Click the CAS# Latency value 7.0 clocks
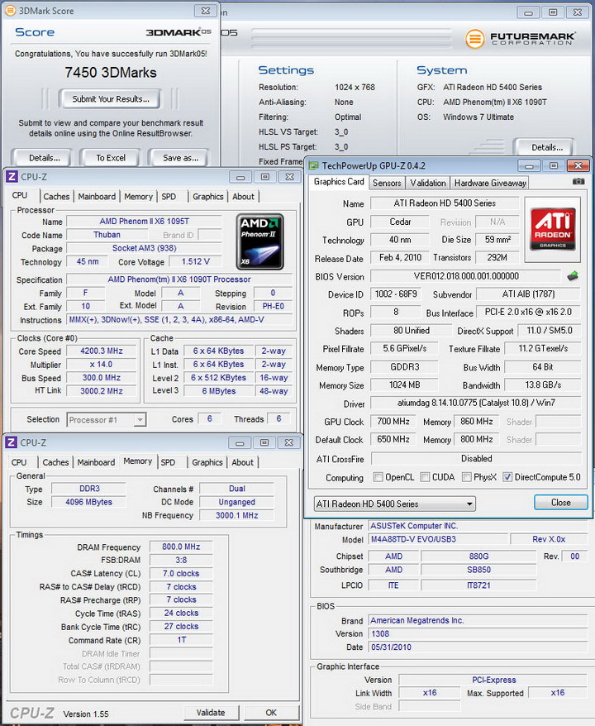This screenshot has width=595, height=726. pyautogui.click(x=181, y=573)
